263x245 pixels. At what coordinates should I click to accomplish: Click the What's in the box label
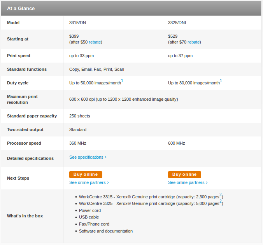[x=25, y=216]
